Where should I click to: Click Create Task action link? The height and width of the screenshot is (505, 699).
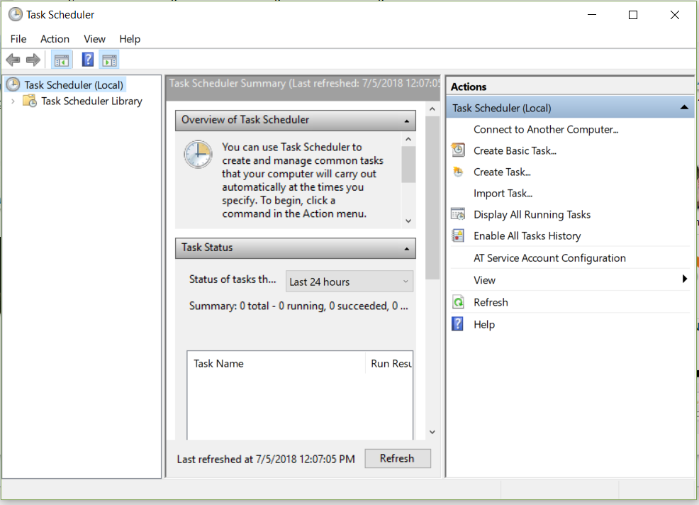pyautogui.click(x=502, y=172)
